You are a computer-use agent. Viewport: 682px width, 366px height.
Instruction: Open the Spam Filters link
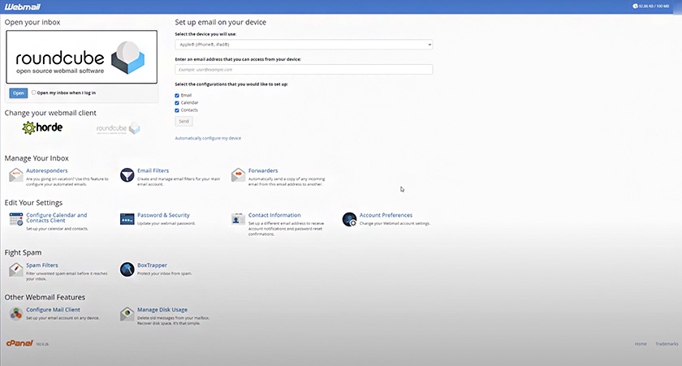[x=41, y=265]
